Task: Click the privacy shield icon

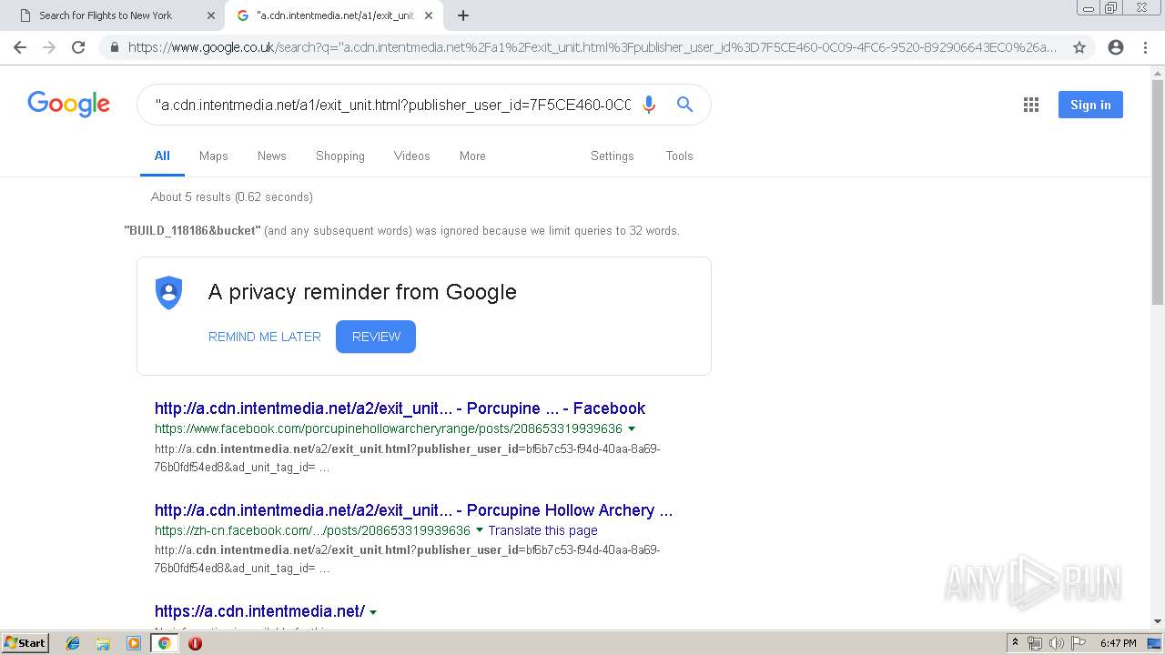Action: (x=169, y=293)
